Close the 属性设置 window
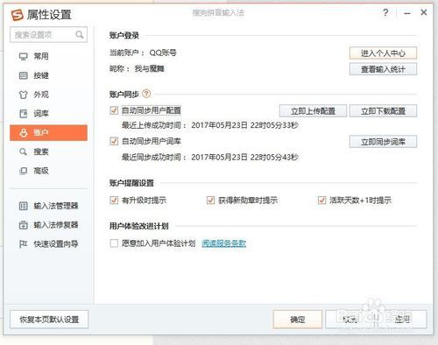Image resolution: width=438 pixels, height=345 pixels. [424, 12]
